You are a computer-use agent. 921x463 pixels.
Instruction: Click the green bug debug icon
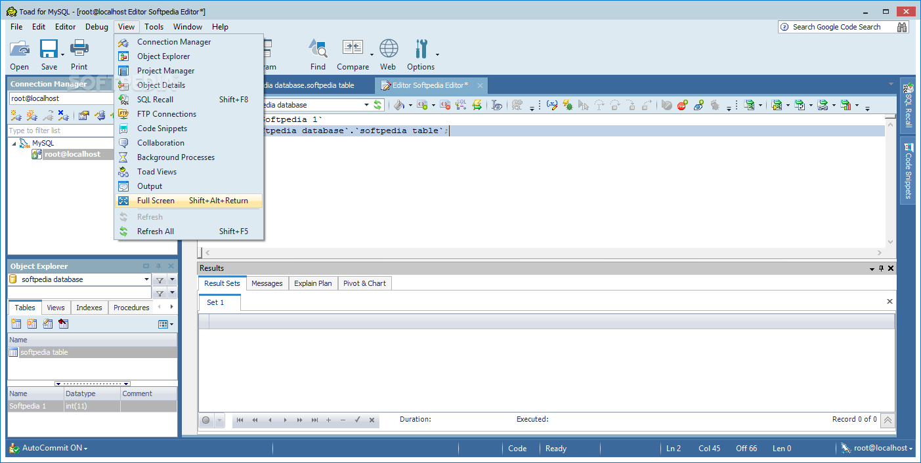pyautogui.click(x=567, y=105)
